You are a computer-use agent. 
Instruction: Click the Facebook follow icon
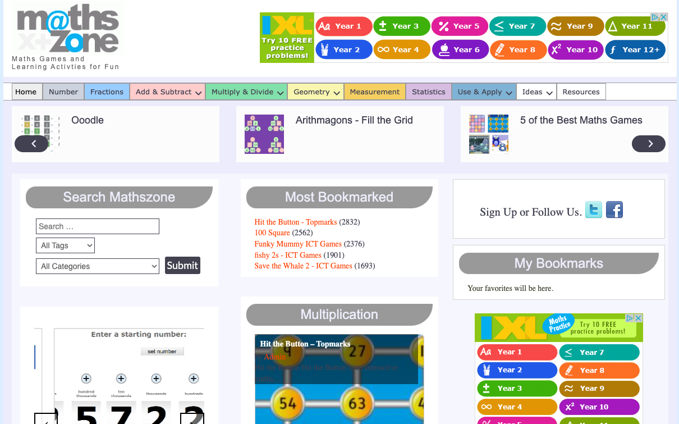point(614,210)
